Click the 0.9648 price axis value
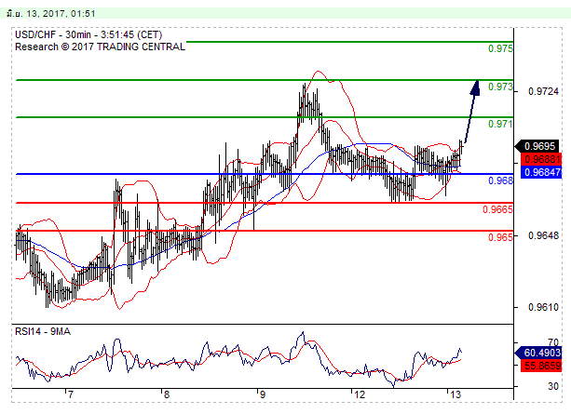The height and width of the screenshot is (414, 571). 543,235
